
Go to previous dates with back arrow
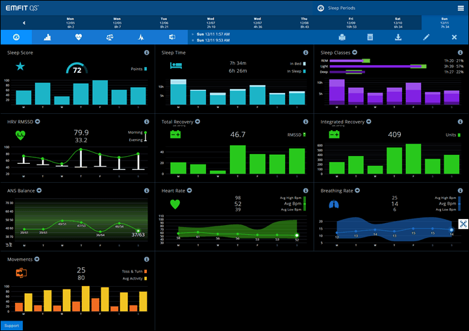pos(24,23)
